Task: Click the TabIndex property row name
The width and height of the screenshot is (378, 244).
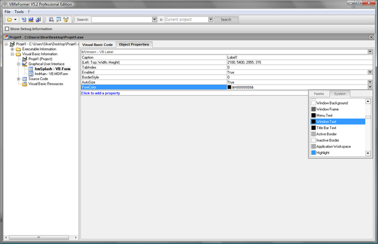Action: [89, 67]
